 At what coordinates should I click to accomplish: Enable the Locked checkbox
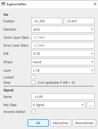click(33, 77)
